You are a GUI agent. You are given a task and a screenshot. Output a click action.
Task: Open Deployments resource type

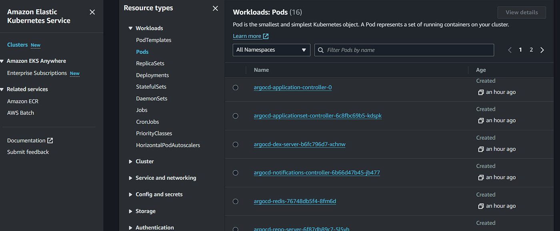click(x=152, y=75)
